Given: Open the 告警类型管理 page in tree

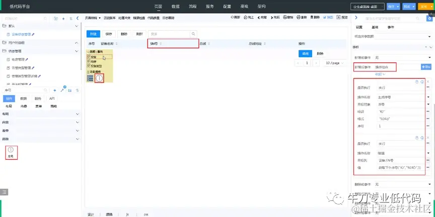Looking at the screenshot, I should click(21, 68).
